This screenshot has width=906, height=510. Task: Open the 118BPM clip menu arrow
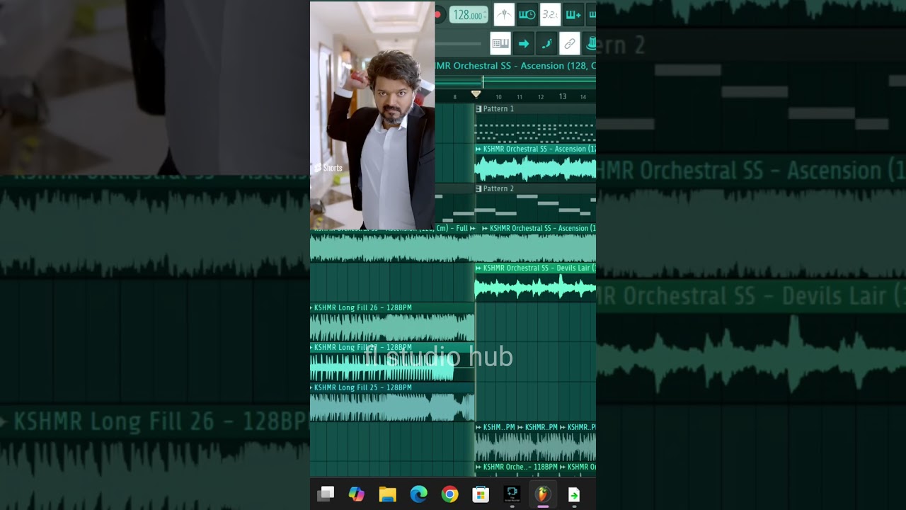click(478, 467)
